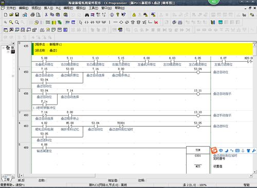Toggle the project workspace pane
This screenshot has width=257, height=188.
coord(6,30)
